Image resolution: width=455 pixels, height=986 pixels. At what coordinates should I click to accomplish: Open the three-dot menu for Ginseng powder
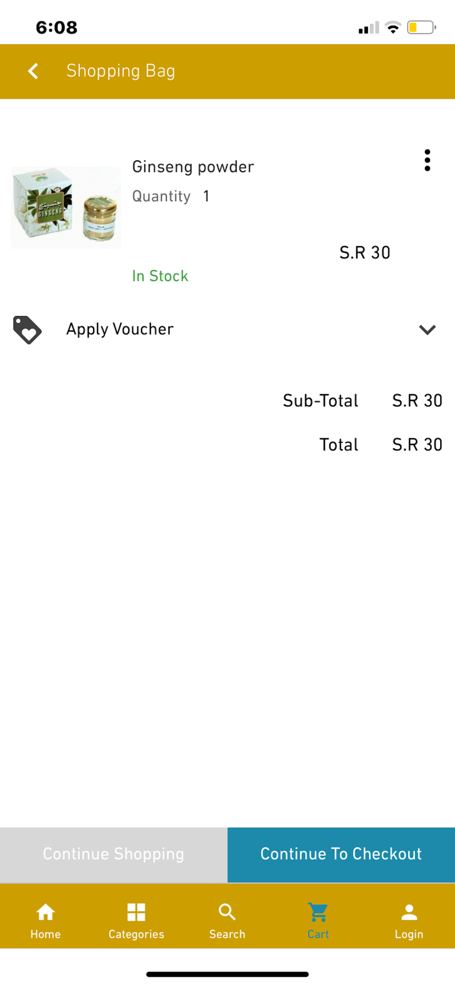coord(427,160)
